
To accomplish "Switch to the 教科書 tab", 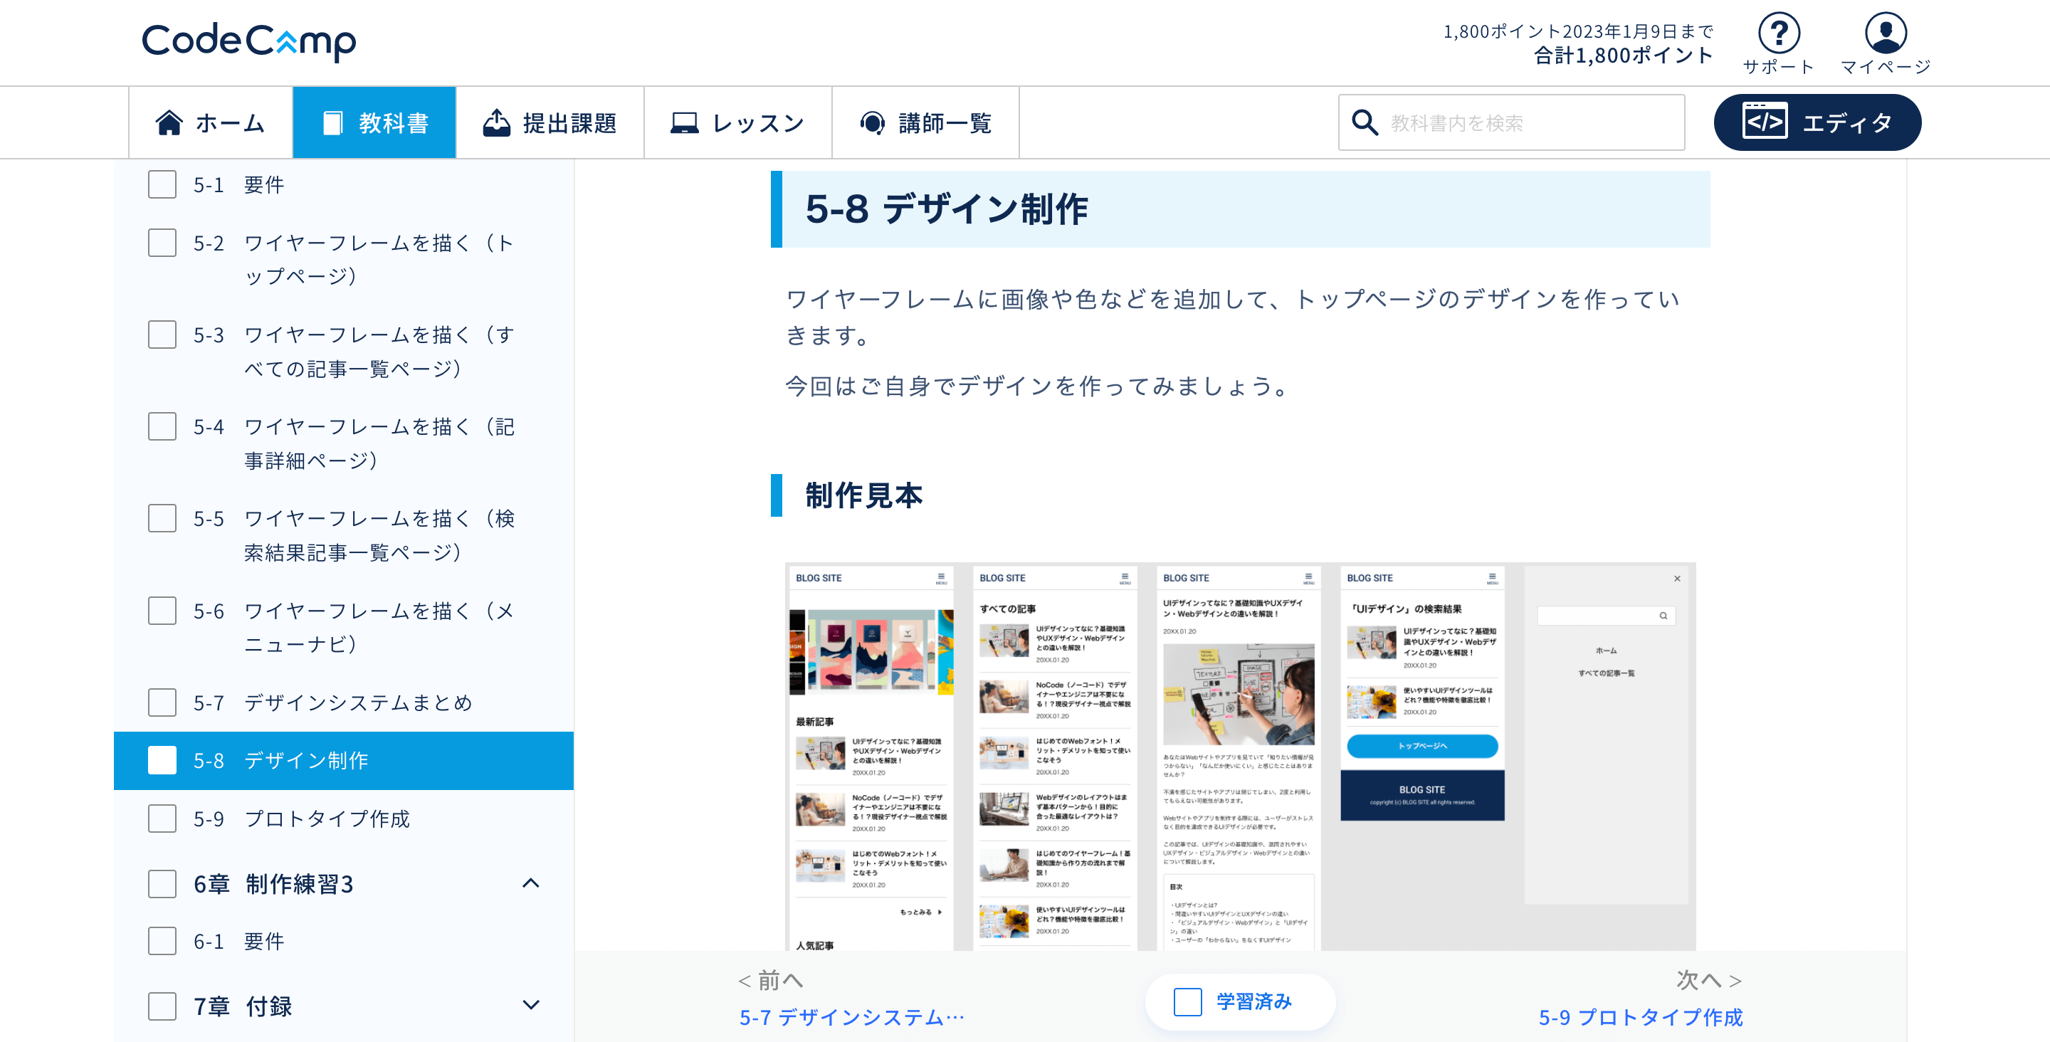I will coord(374,123).
